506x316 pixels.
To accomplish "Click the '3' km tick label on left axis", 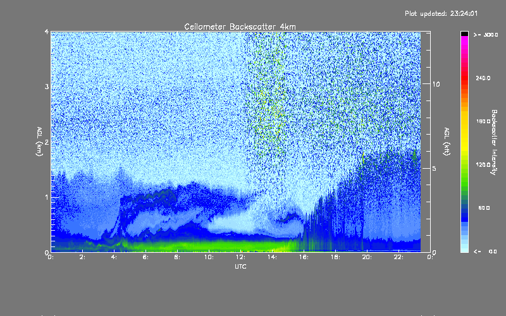I will (47, 87).
